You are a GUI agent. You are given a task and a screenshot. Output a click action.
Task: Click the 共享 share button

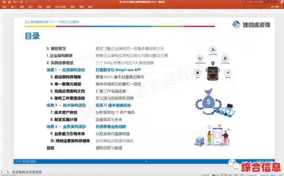pyautogui.click(x=275, y=7)
